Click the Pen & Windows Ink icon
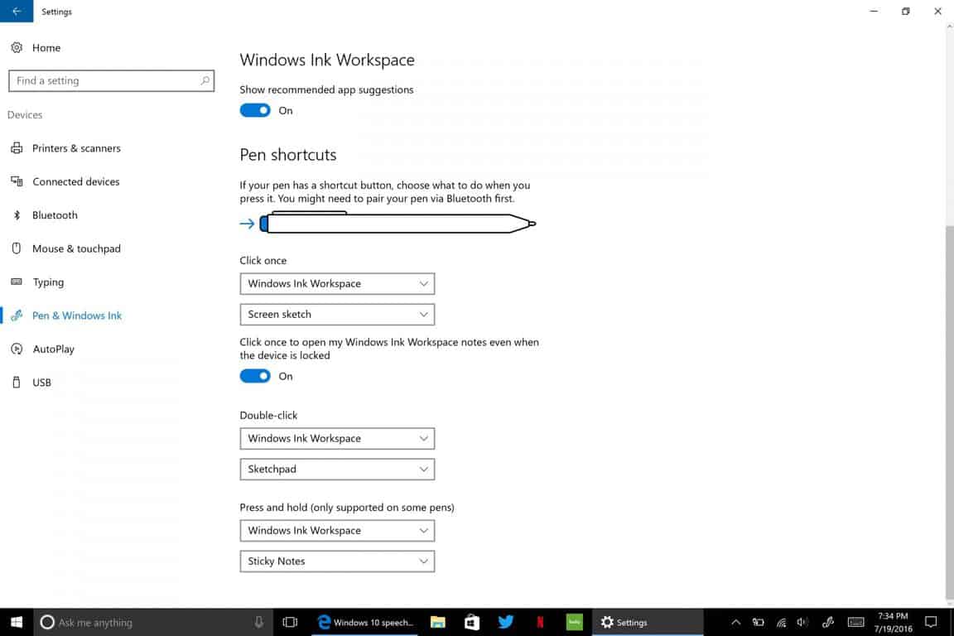Viewport: 954px width, 636px height. (17, 316)
